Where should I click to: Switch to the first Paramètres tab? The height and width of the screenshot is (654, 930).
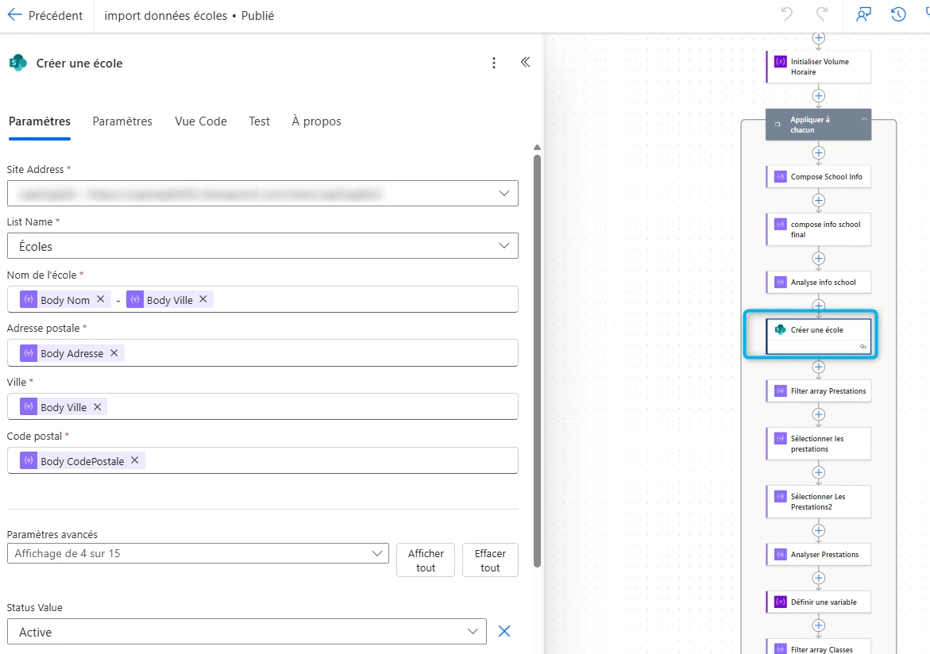(x=40, y=121)
